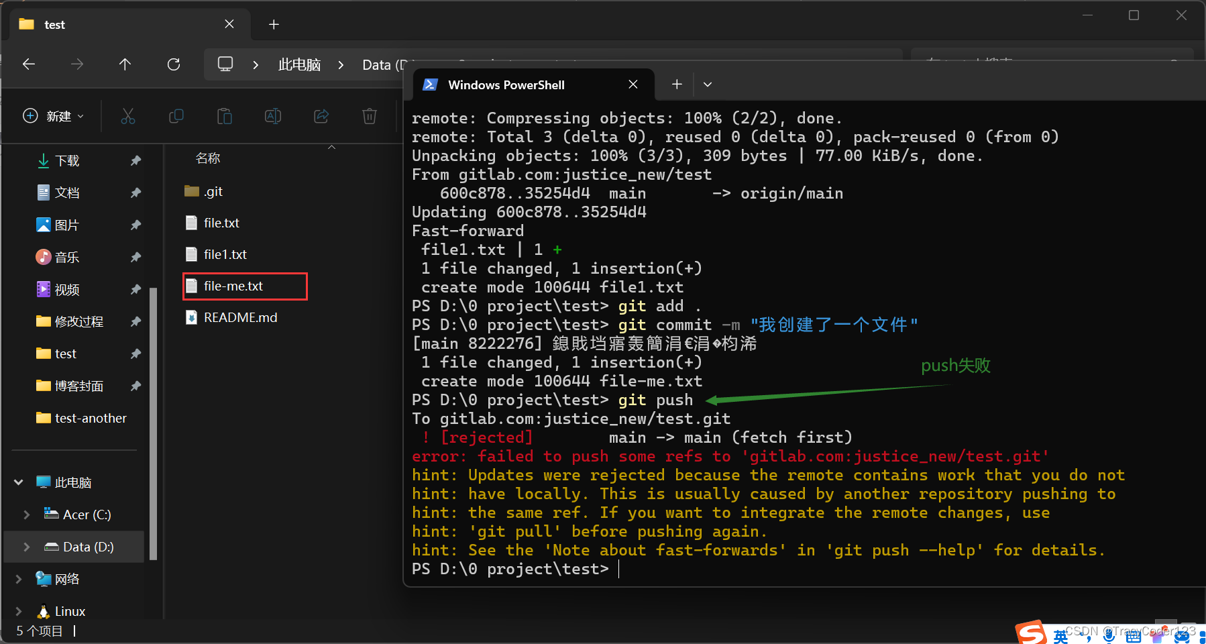1206x644 pixels.
Task: Expand the chevron before 此电脑 breadcrumb
Action: (x=256, y=65)
